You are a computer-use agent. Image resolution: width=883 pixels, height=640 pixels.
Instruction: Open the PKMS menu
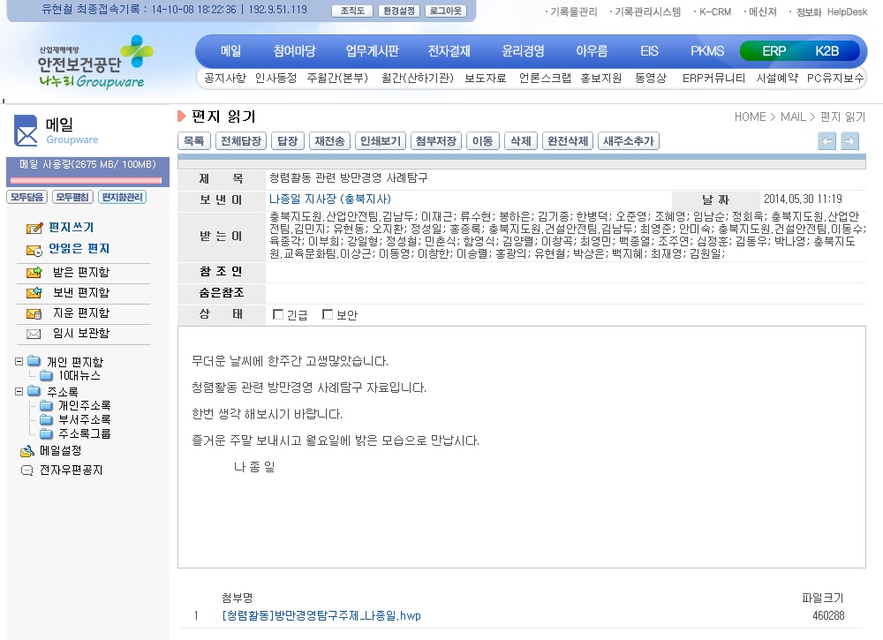[707, 51]
